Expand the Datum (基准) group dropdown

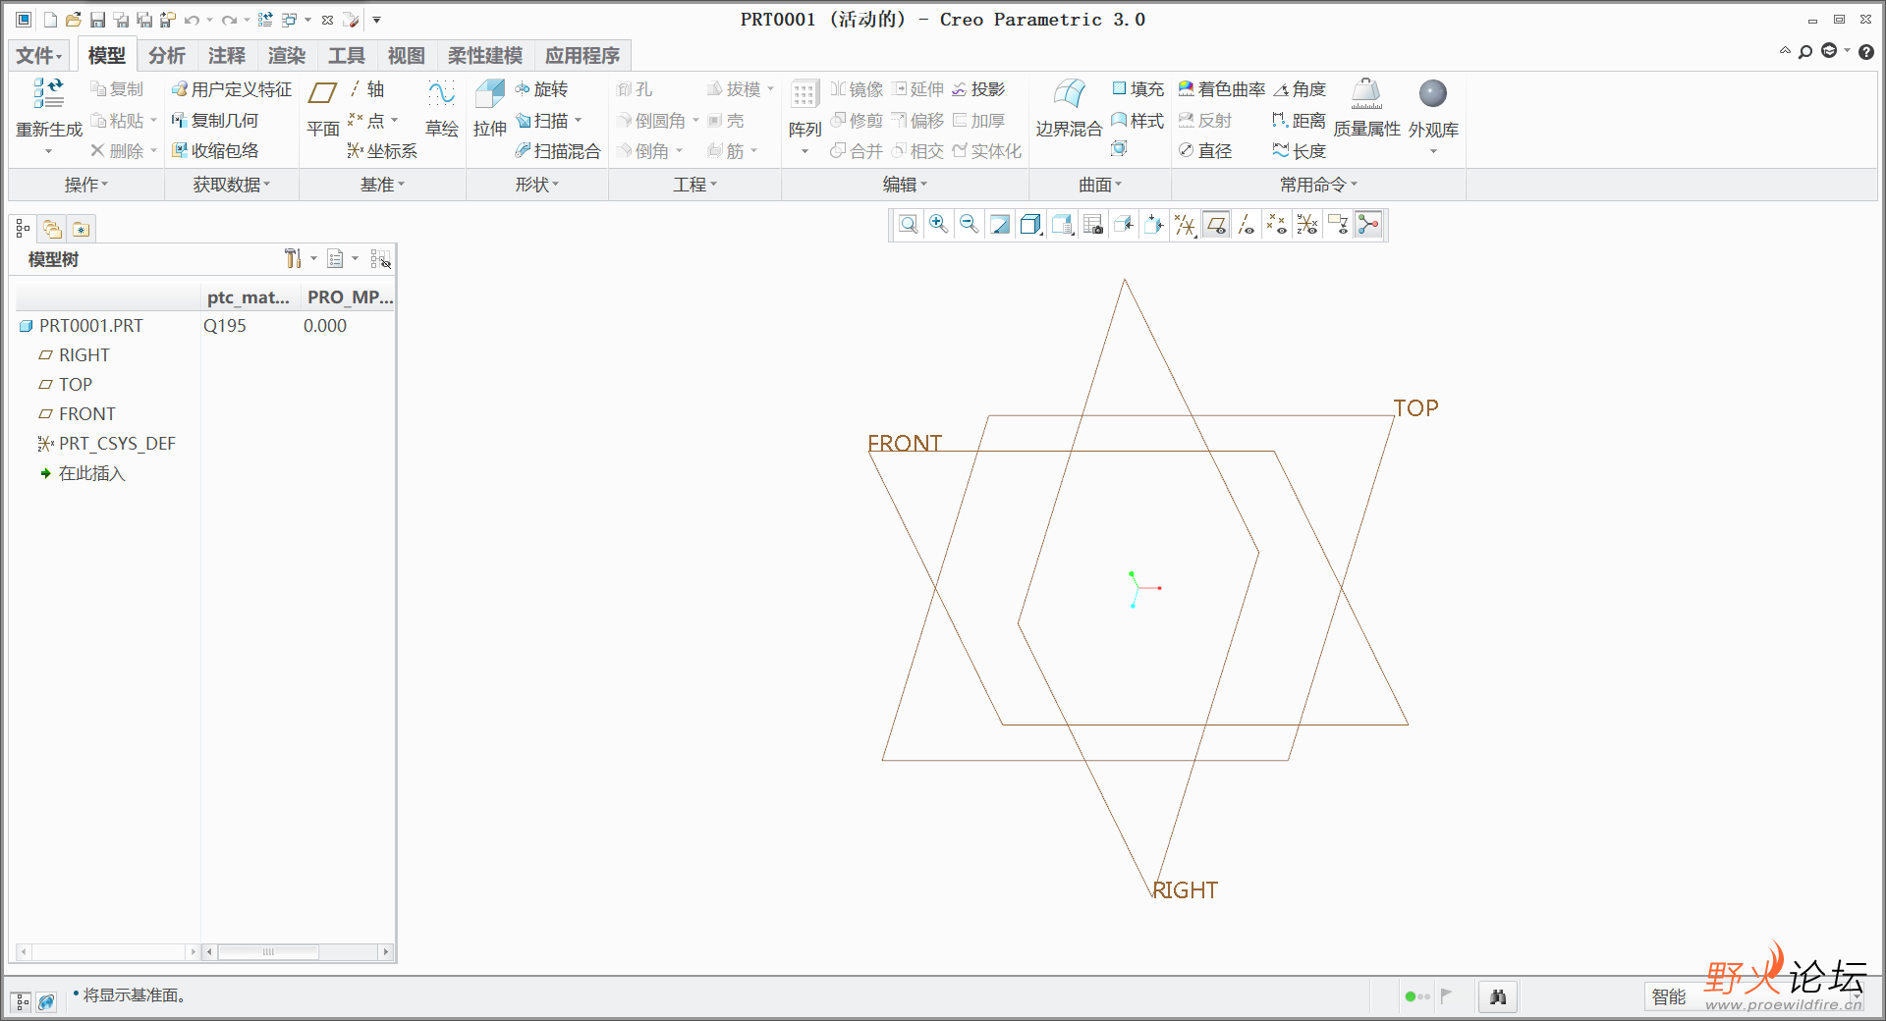[382, 185]
